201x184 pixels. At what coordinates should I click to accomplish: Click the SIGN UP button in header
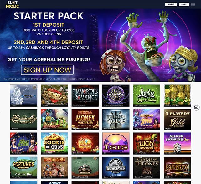pos(171,4)
